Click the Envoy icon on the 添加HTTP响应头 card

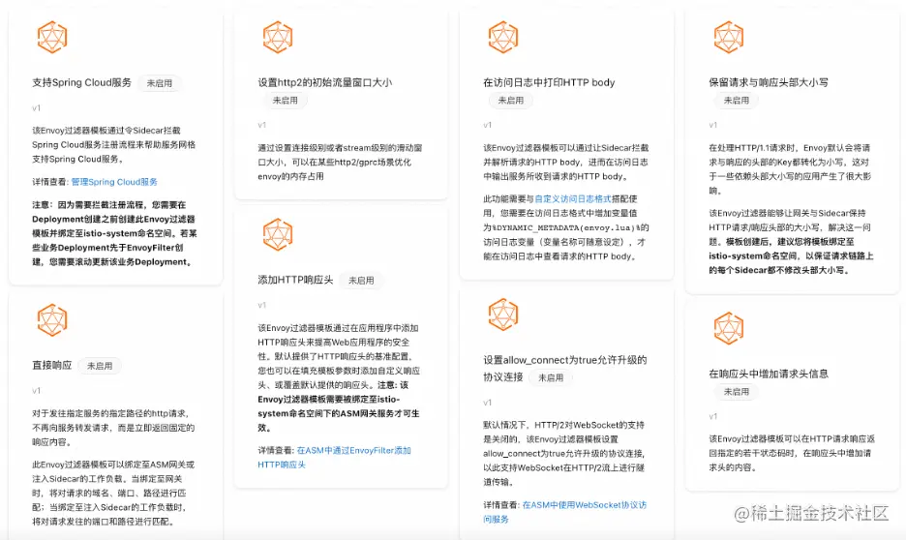[x=278, y=234]
